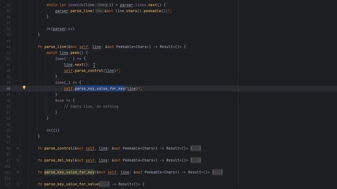Screen dimensions: 337x189
Task: Click parse_key_value_for_key function definition name
Action: (69, 172)
